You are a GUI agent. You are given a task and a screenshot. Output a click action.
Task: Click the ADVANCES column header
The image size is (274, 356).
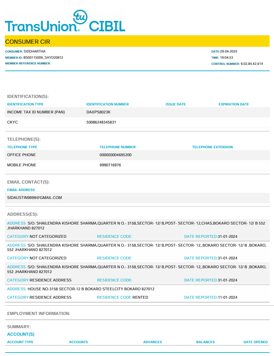point(152,342)
